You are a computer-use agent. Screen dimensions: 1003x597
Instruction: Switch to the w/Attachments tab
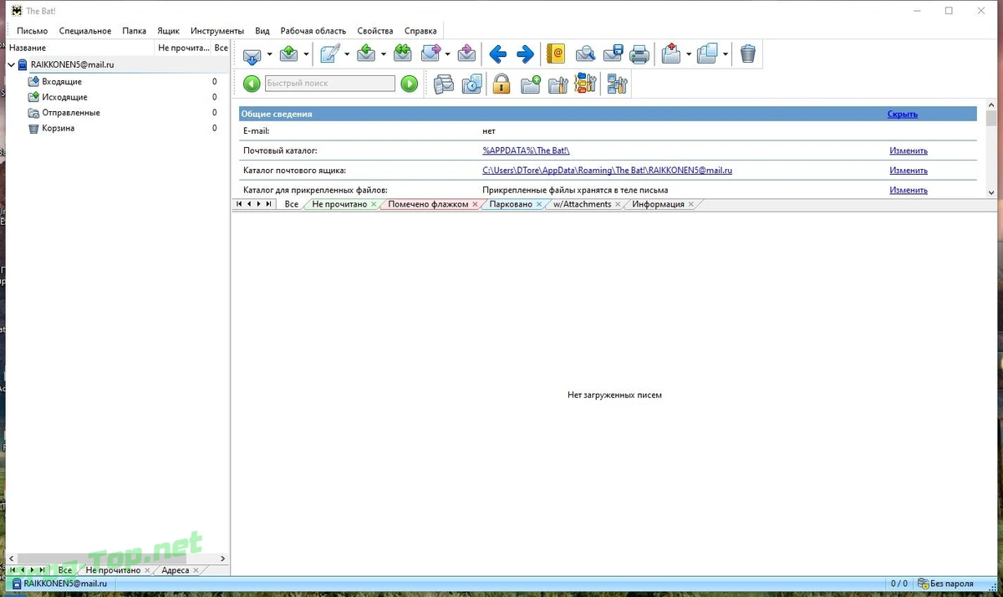[582, 204]
